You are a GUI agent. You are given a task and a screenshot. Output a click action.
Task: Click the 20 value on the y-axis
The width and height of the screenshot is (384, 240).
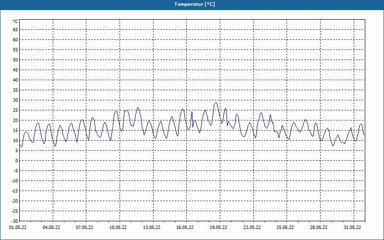[15, 120]
